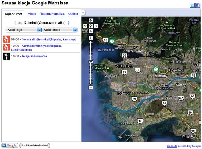202x149 pixels.
Task: Click the map zoom slider handle
Action: pyautogui.click(x=91, y=62)
